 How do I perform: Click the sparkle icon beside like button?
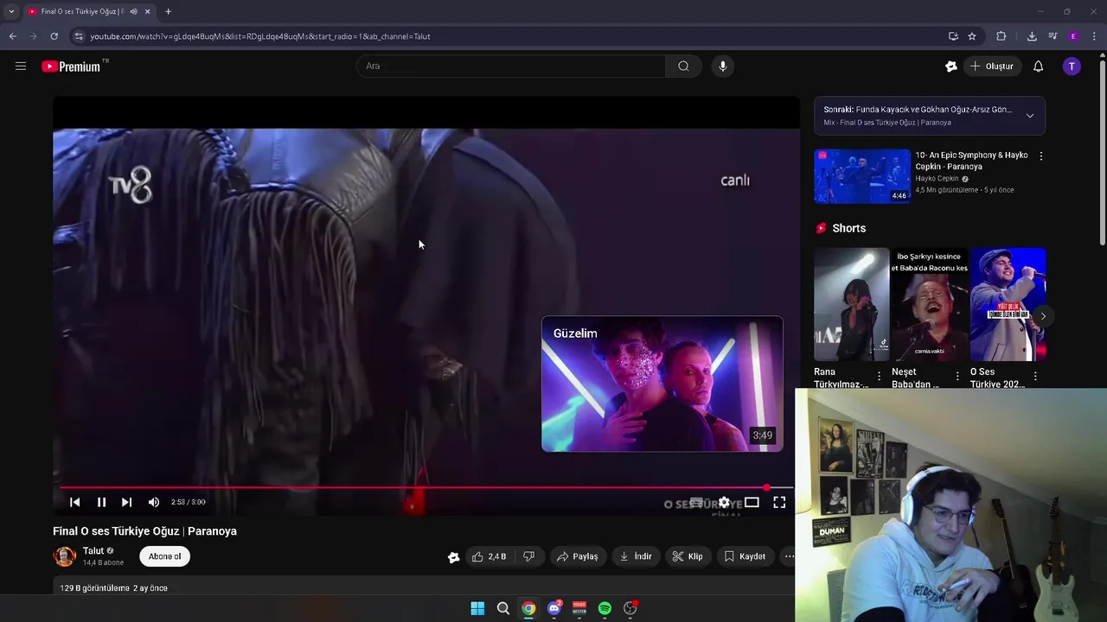point(453,557)
